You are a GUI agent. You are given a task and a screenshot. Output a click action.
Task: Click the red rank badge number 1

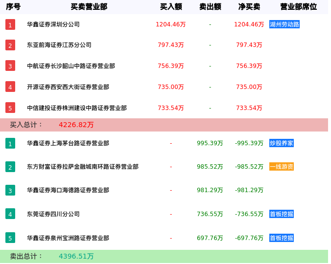10,24
